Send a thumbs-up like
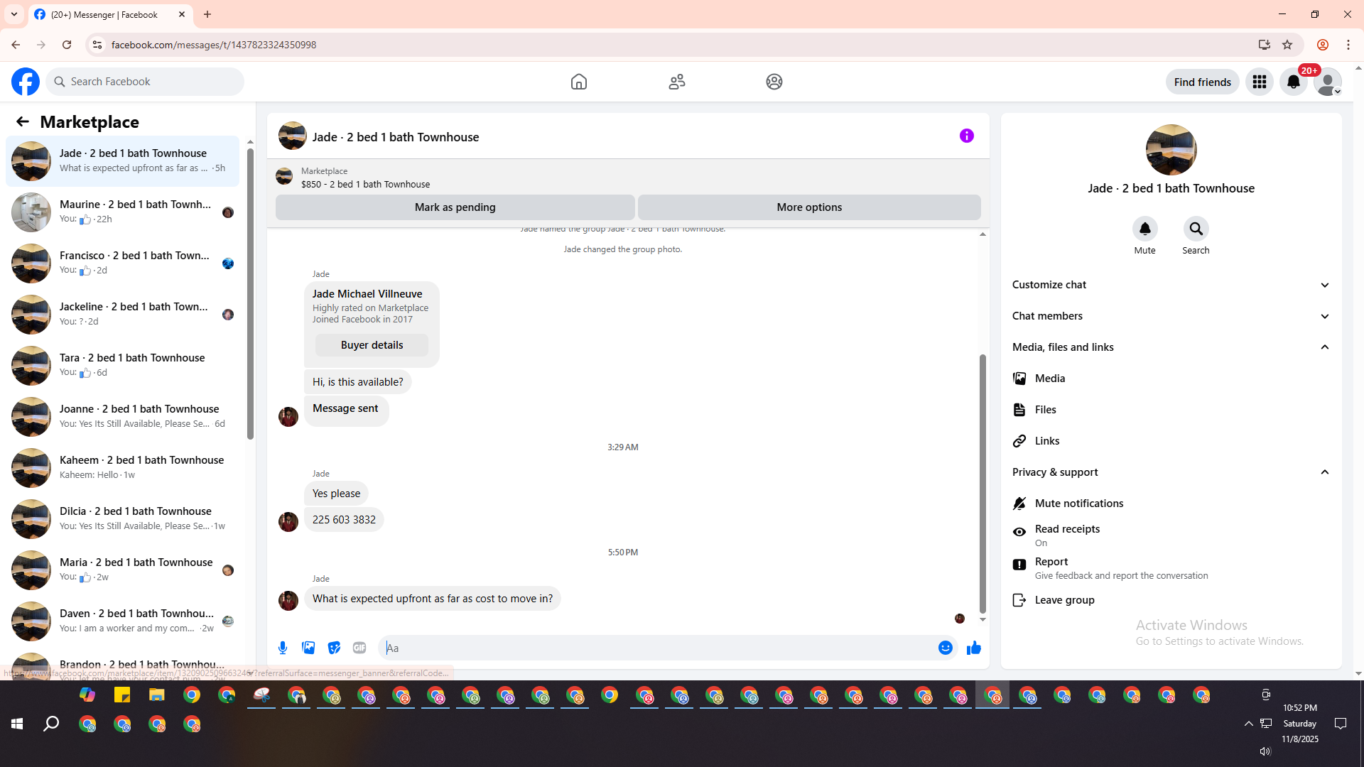Screen dimensions: 1364x767 pyautogui.click(x=973, y=648)
